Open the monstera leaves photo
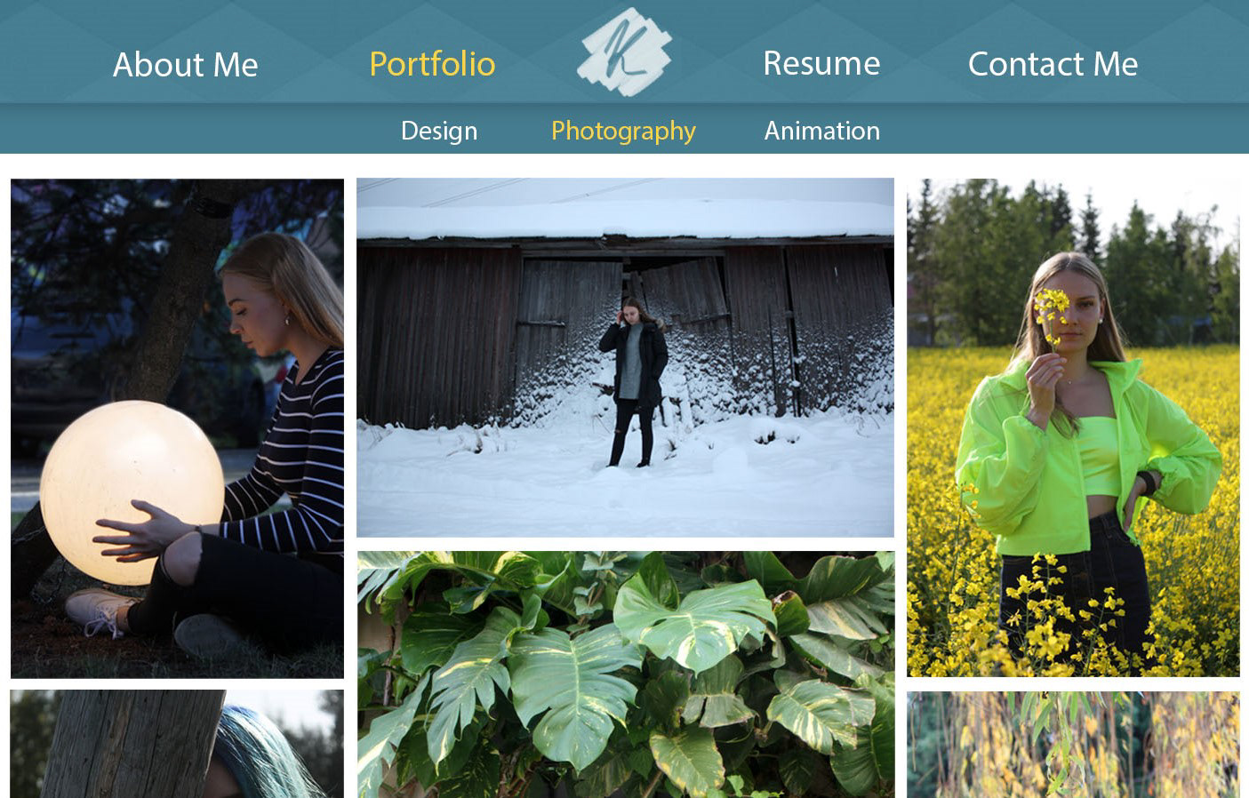1249x798 pixels. pos(626,674)
